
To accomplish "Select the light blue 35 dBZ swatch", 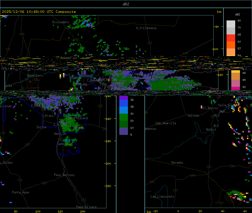I will point(123,110).
